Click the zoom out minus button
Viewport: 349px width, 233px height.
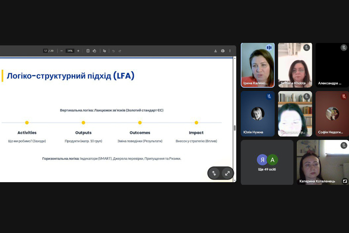[62, 51]
